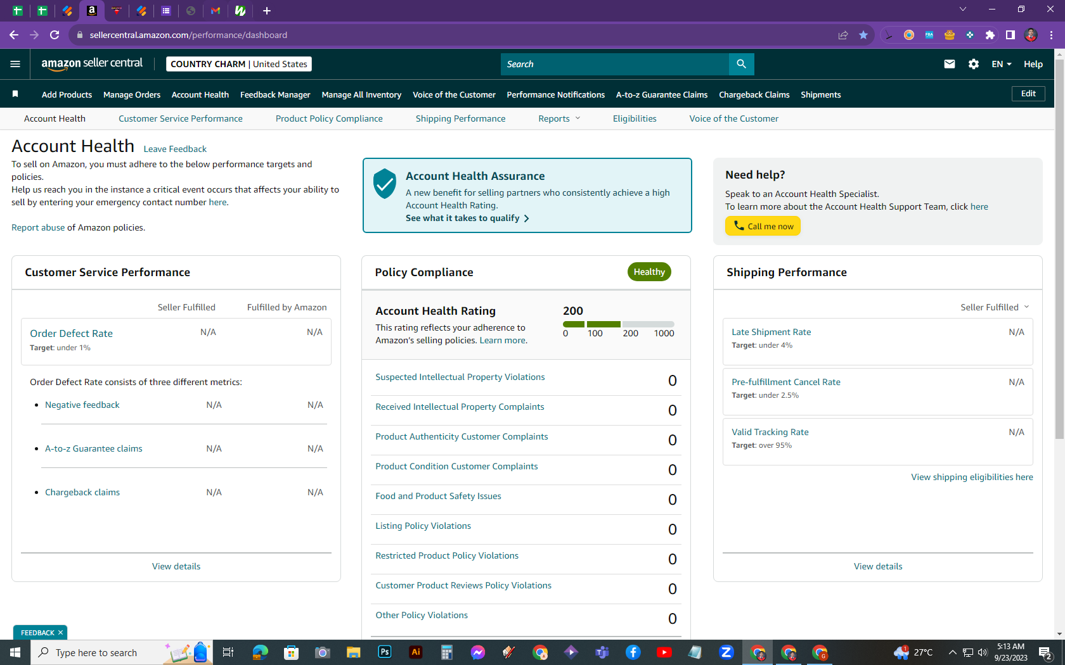Open File Explorer from the taskbar
1065x665 pixels.
(x=354, y=652)
